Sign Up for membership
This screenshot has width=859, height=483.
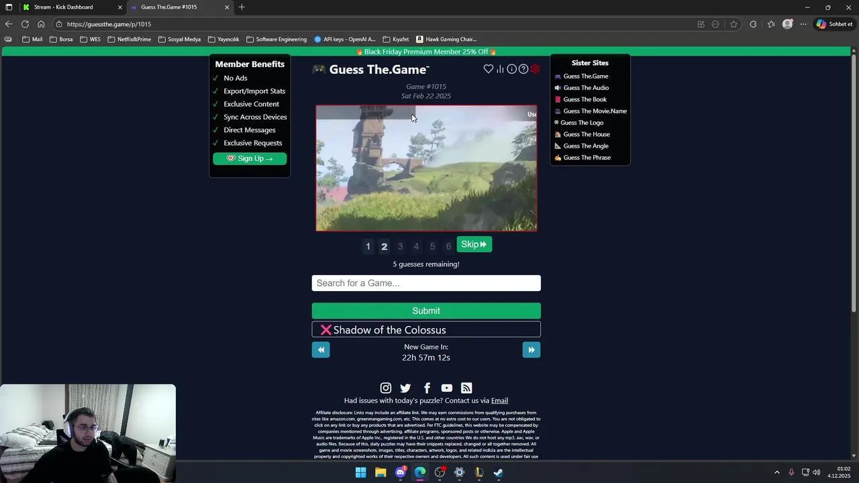click(250, 158)
